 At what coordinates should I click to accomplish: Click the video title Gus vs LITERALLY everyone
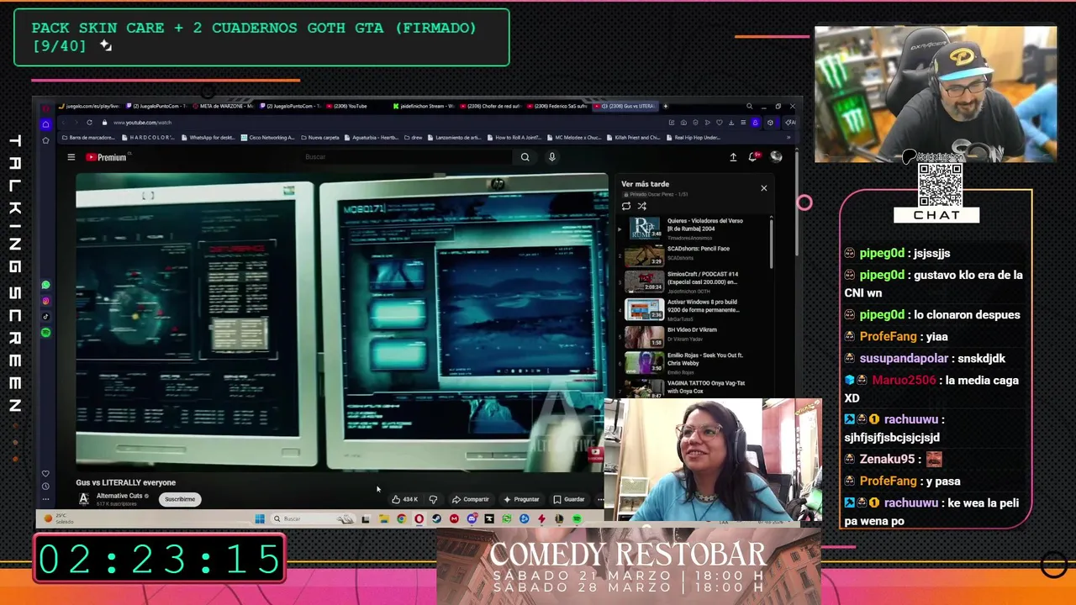[x=126, y=482]
